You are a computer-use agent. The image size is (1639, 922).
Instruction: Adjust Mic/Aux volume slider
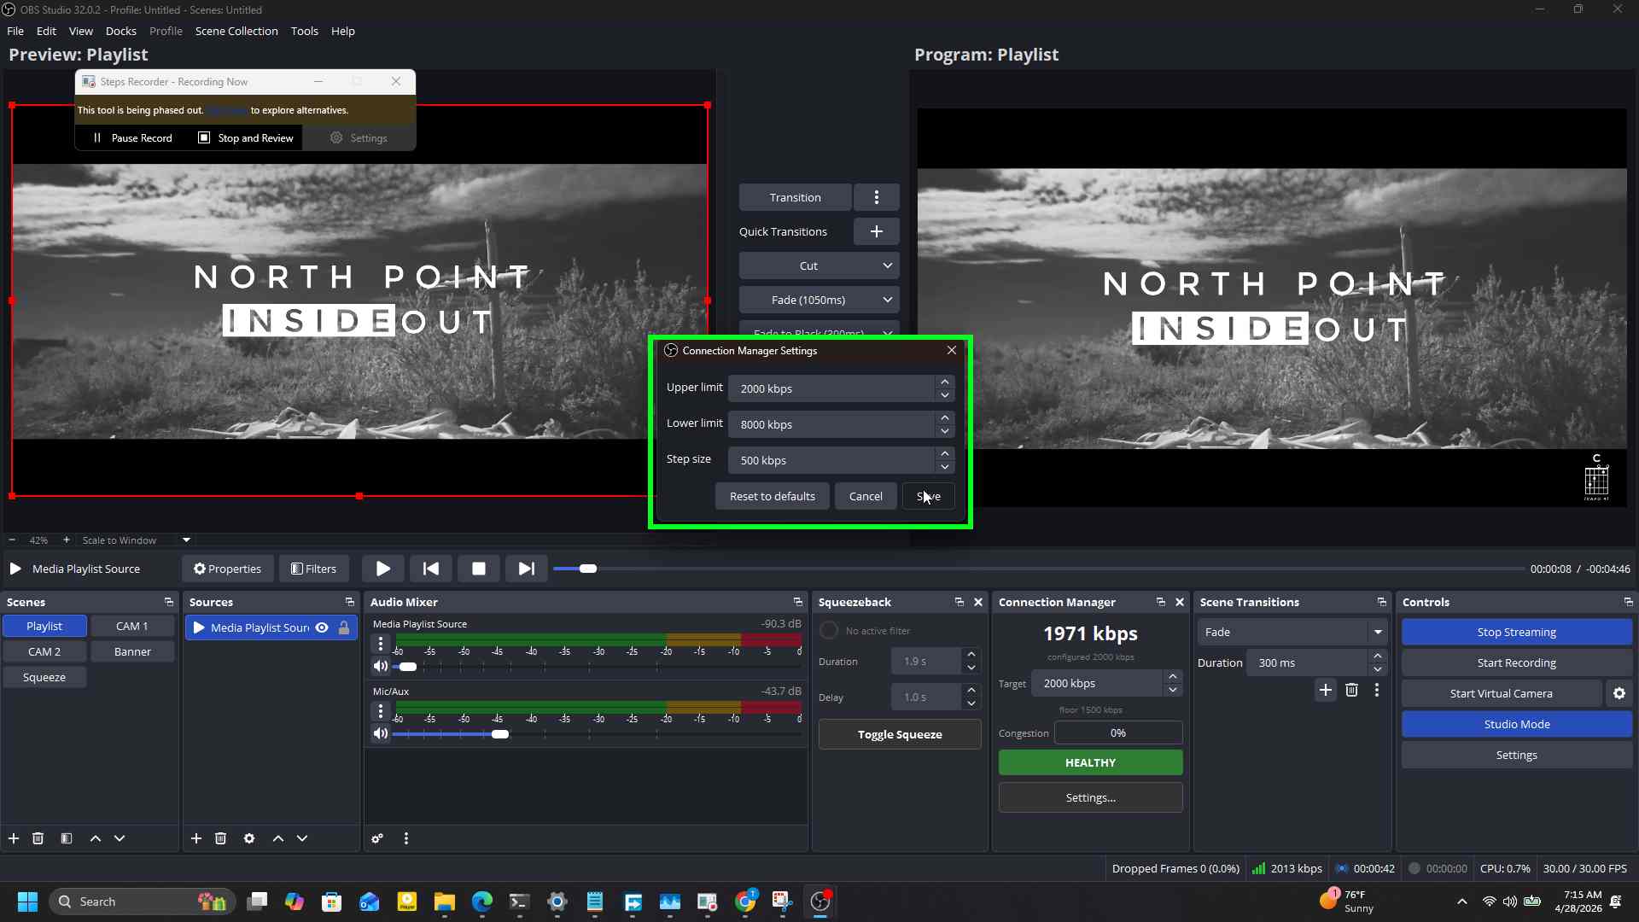500,734
